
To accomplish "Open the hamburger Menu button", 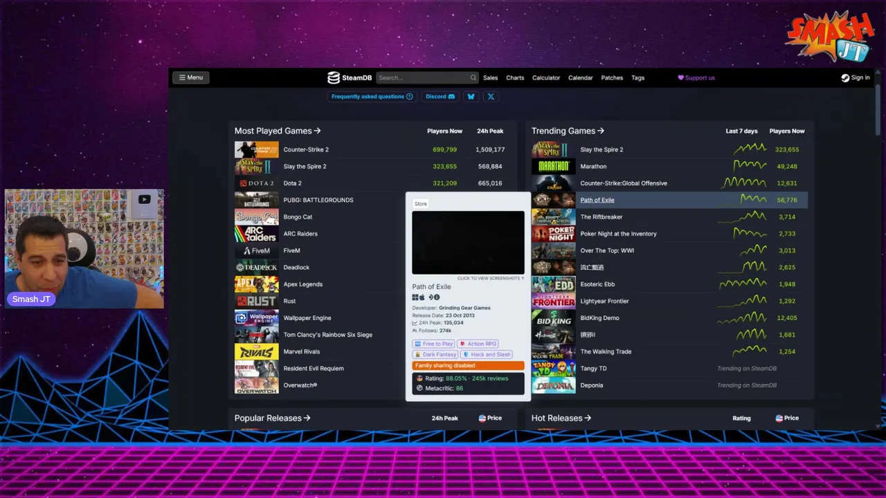I will pos(190,77).
